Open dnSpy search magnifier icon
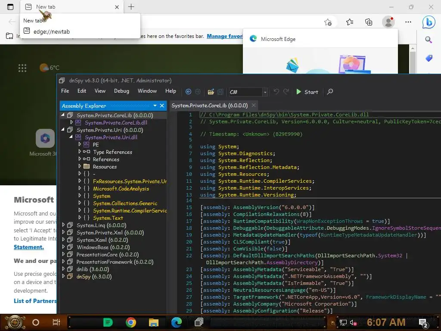The width and height of the screenshot is (441, 331). pos(330,92)
